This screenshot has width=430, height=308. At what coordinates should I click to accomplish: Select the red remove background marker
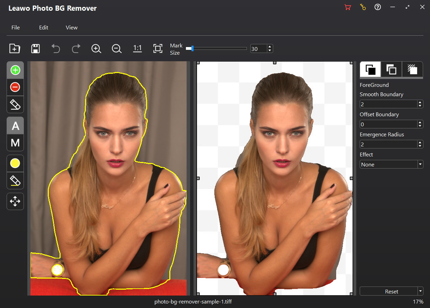pyautogui.click(x=15, y=87)
